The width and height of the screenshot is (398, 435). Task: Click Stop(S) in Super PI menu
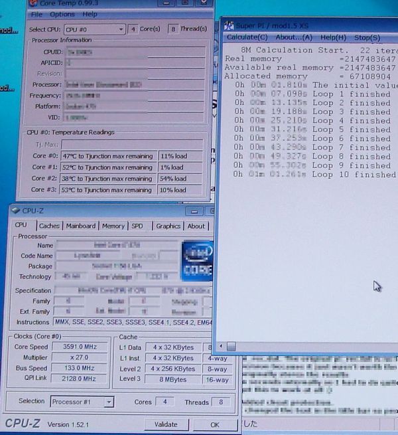(x=367, y=38)
